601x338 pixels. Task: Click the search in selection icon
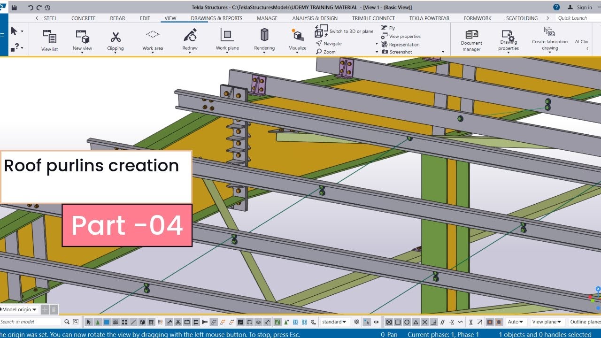(x=76, y=322)
